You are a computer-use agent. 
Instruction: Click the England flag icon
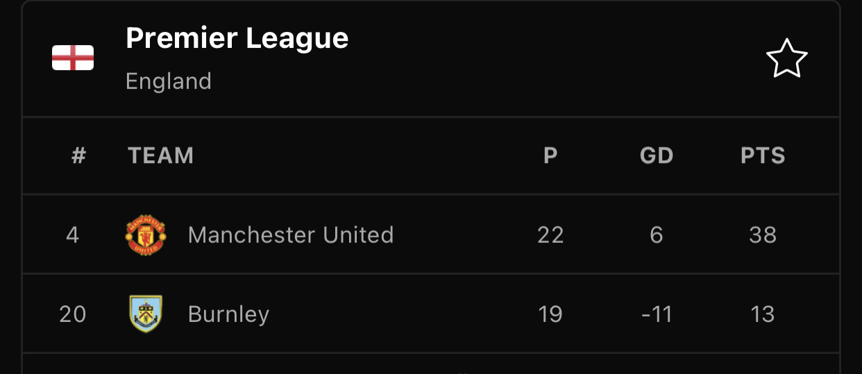point(73,58)
